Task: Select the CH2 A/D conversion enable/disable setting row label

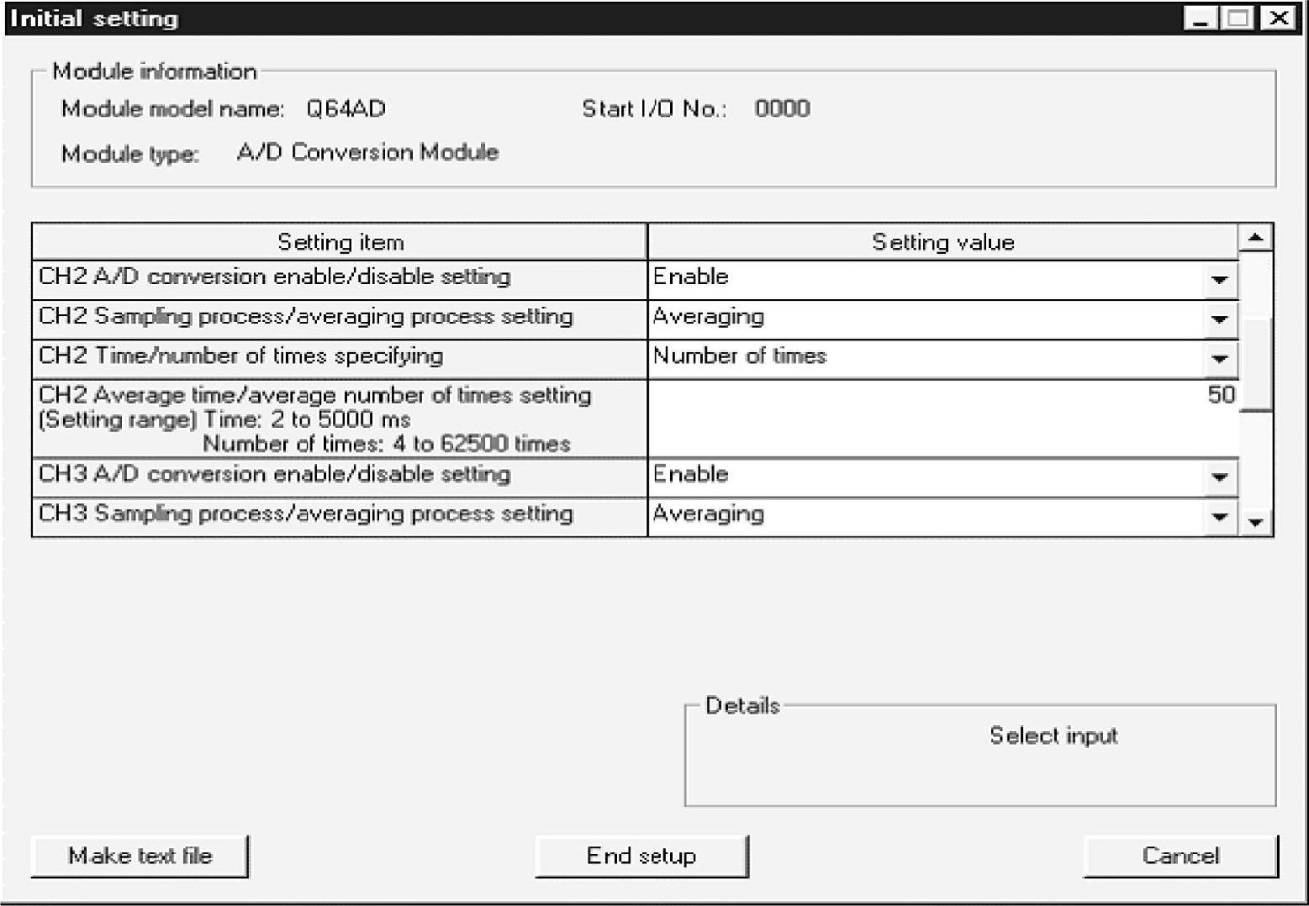Action: point(340,280)
